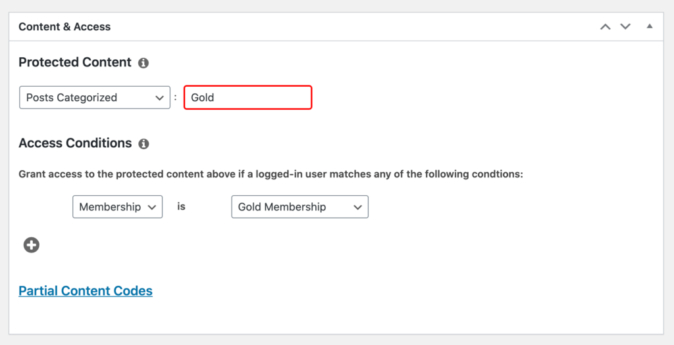Click the move panel up chevron
The image size is (674, 345).
click(x=606, y=27)
